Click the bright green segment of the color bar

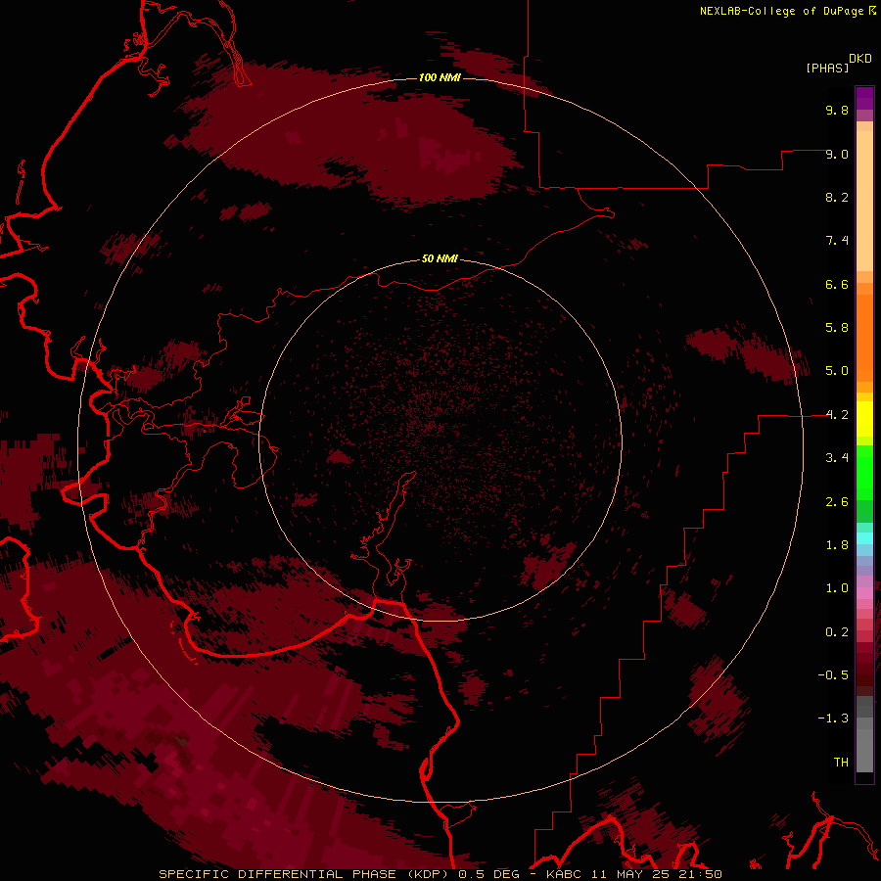(x=864, y=474)
